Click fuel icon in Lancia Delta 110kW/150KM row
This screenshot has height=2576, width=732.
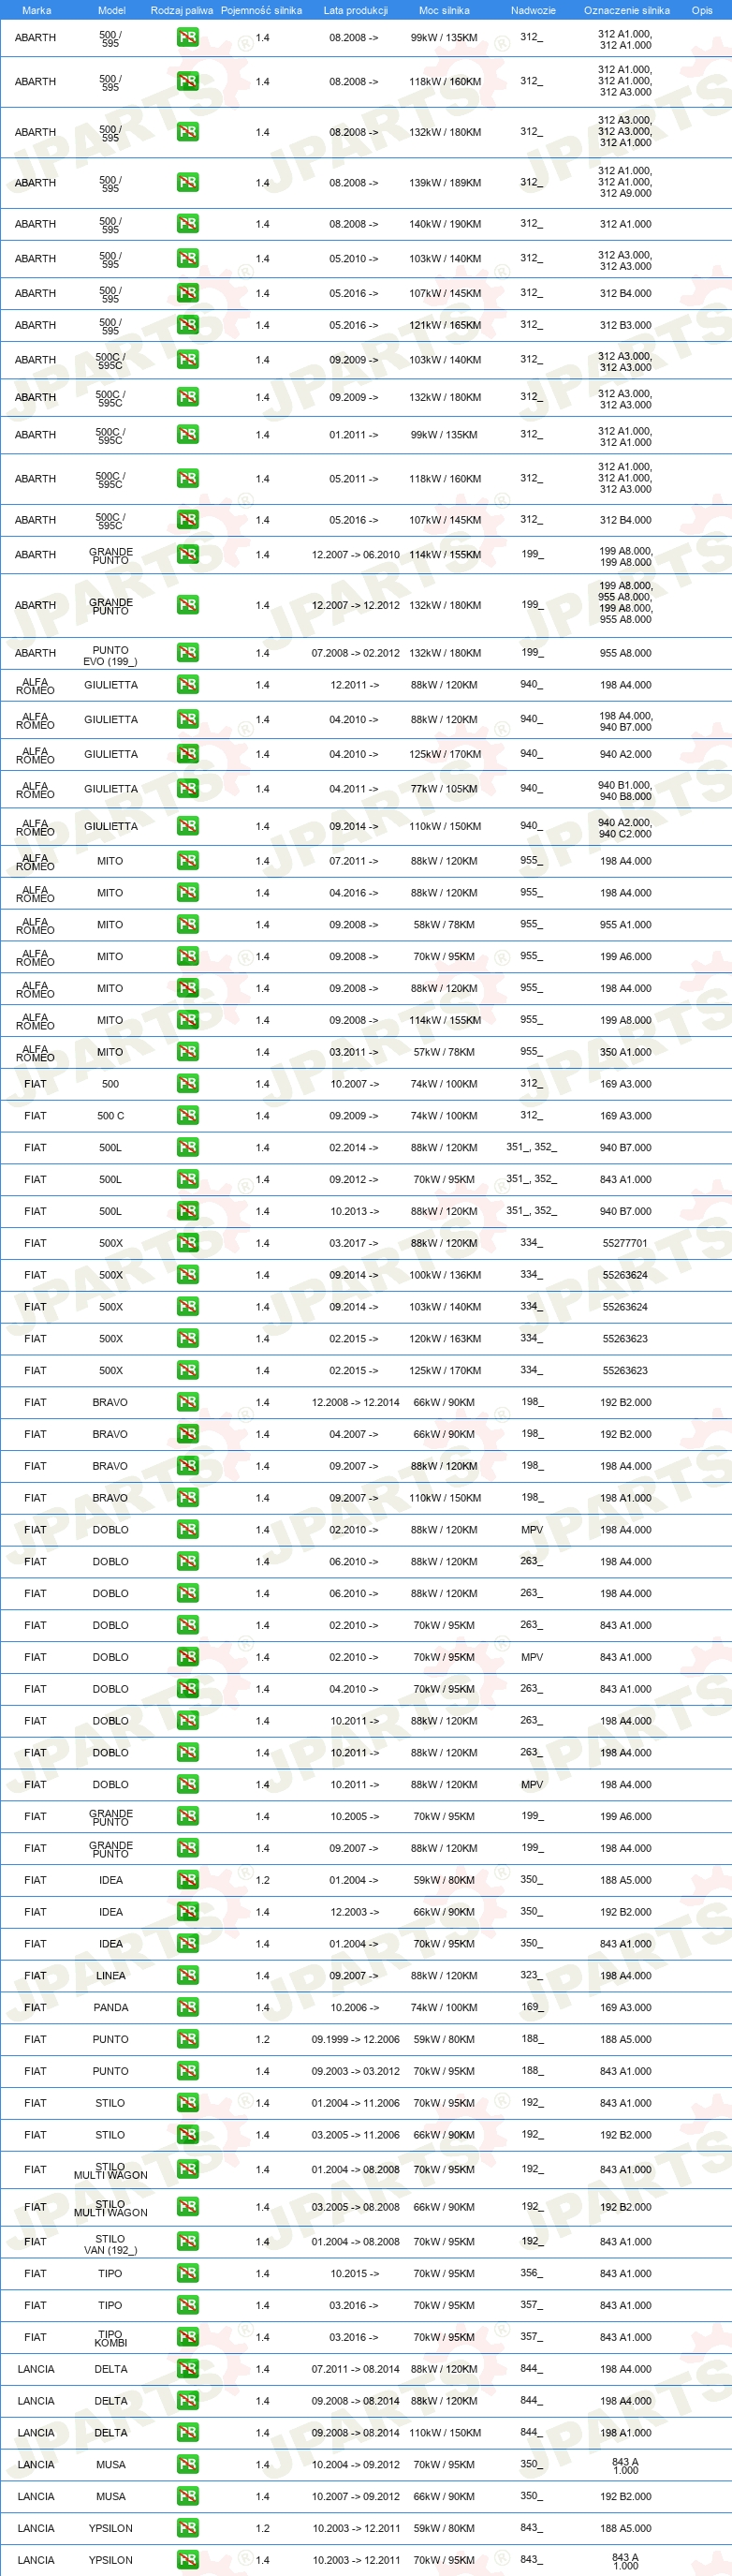188,2433
